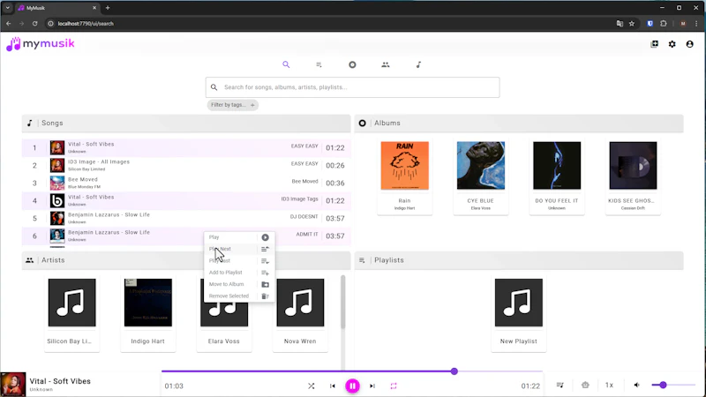Viewport: 706px width, 397px height.
Task: Click thumbnail of song row 6
Action: [57, 236]
